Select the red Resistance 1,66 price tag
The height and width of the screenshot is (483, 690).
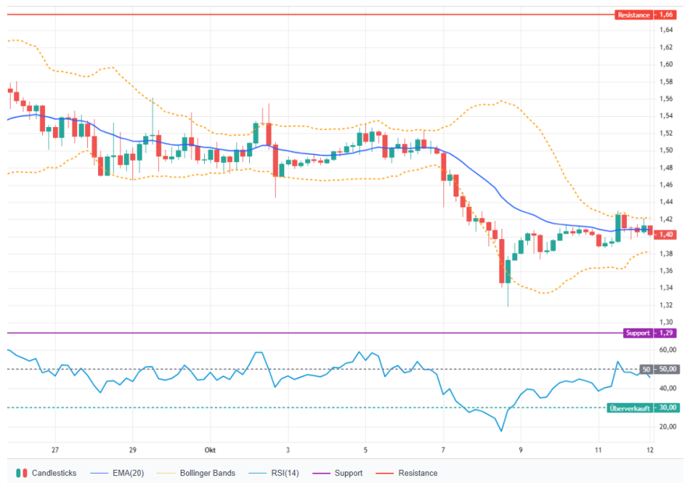tap(645, 15)
